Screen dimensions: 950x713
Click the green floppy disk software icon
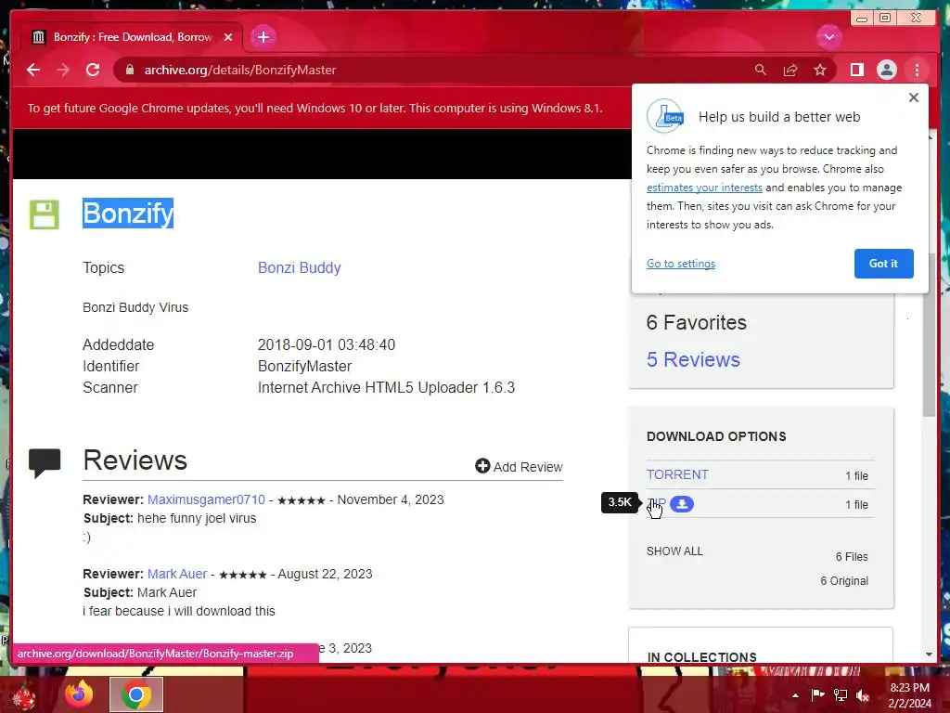point(45,214)
